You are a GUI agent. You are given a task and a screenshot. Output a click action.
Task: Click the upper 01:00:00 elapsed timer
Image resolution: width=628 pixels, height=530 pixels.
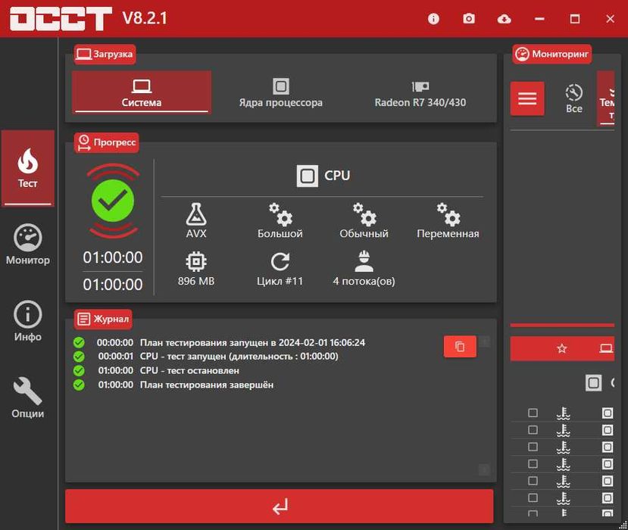pyautogui.click(x=113, y=257)
